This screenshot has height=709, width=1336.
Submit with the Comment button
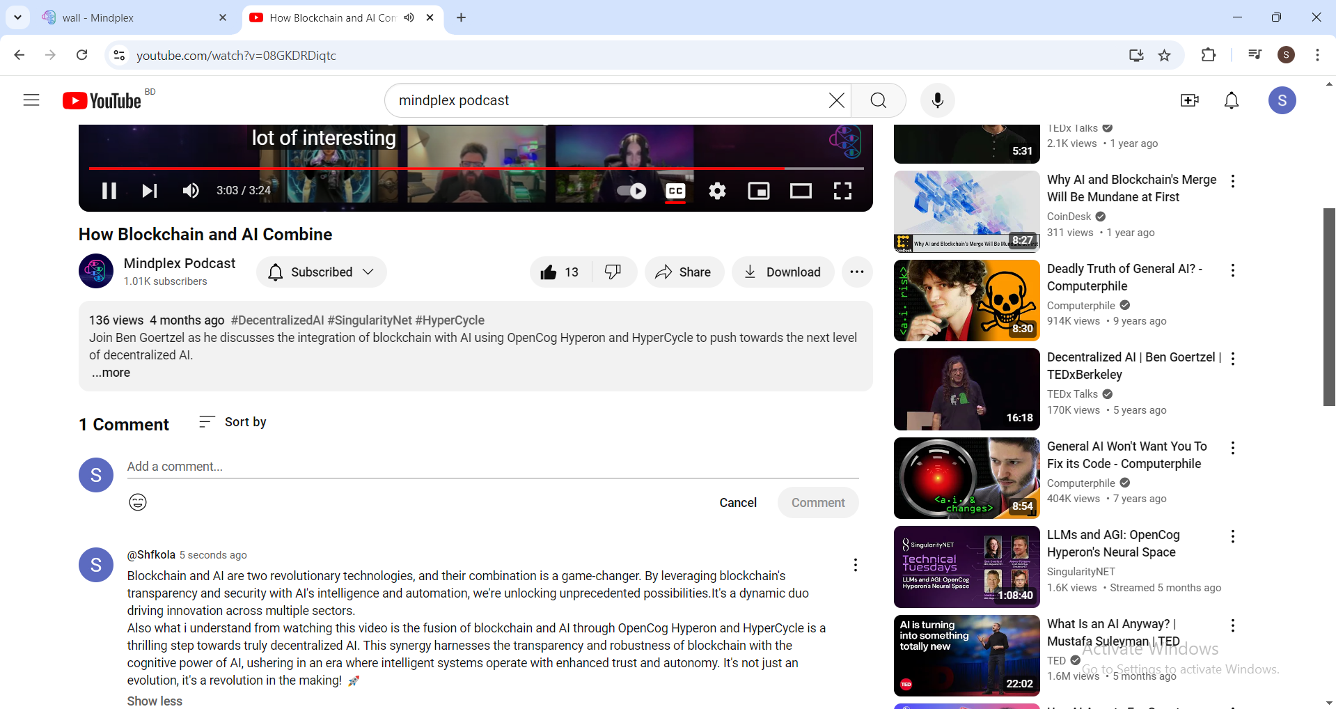[x=818, y=503]
